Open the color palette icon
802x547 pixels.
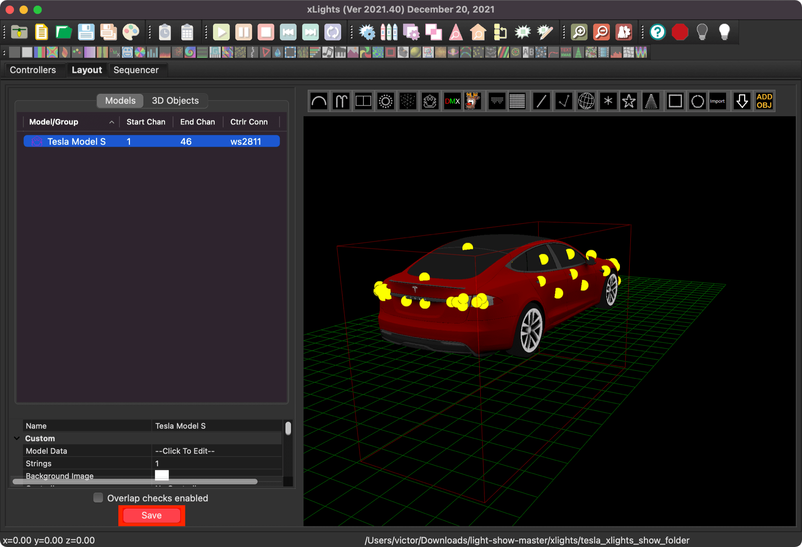click(130, 32)
